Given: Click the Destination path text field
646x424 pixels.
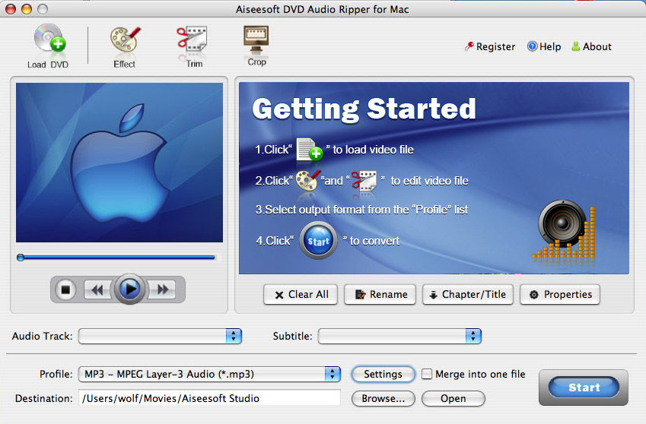Looking at the screenshot, I should tap(209, 398).
